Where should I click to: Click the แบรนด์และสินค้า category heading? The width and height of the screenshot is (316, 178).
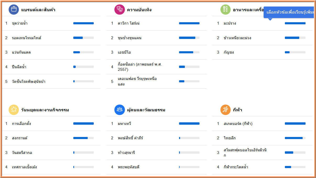coord(38,10)
